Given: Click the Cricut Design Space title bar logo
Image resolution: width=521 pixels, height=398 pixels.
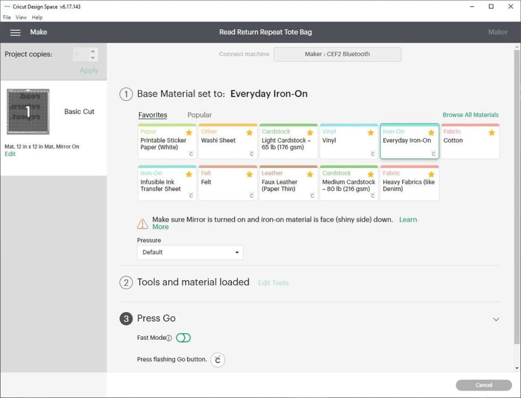Looking at the screenshot, I should (7, 6).
